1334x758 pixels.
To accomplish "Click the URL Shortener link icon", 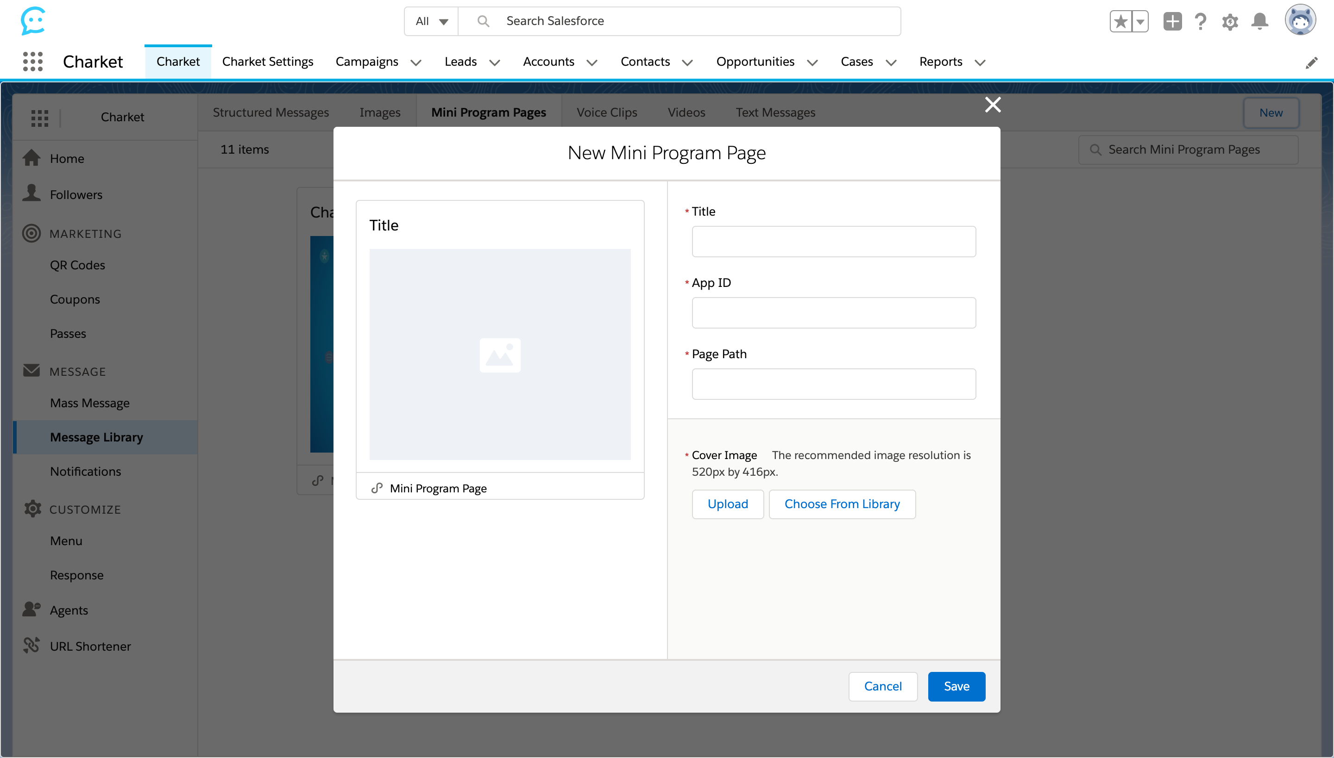I will tap(31, 645).
